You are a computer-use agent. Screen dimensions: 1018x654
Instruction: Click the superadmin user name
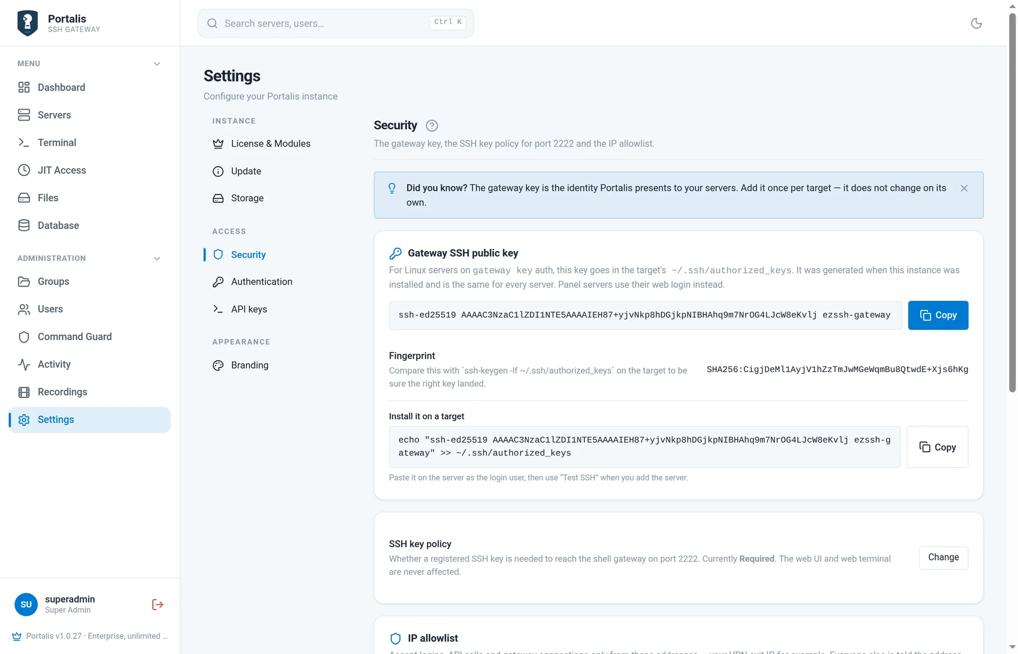click(x=70, y=599)
